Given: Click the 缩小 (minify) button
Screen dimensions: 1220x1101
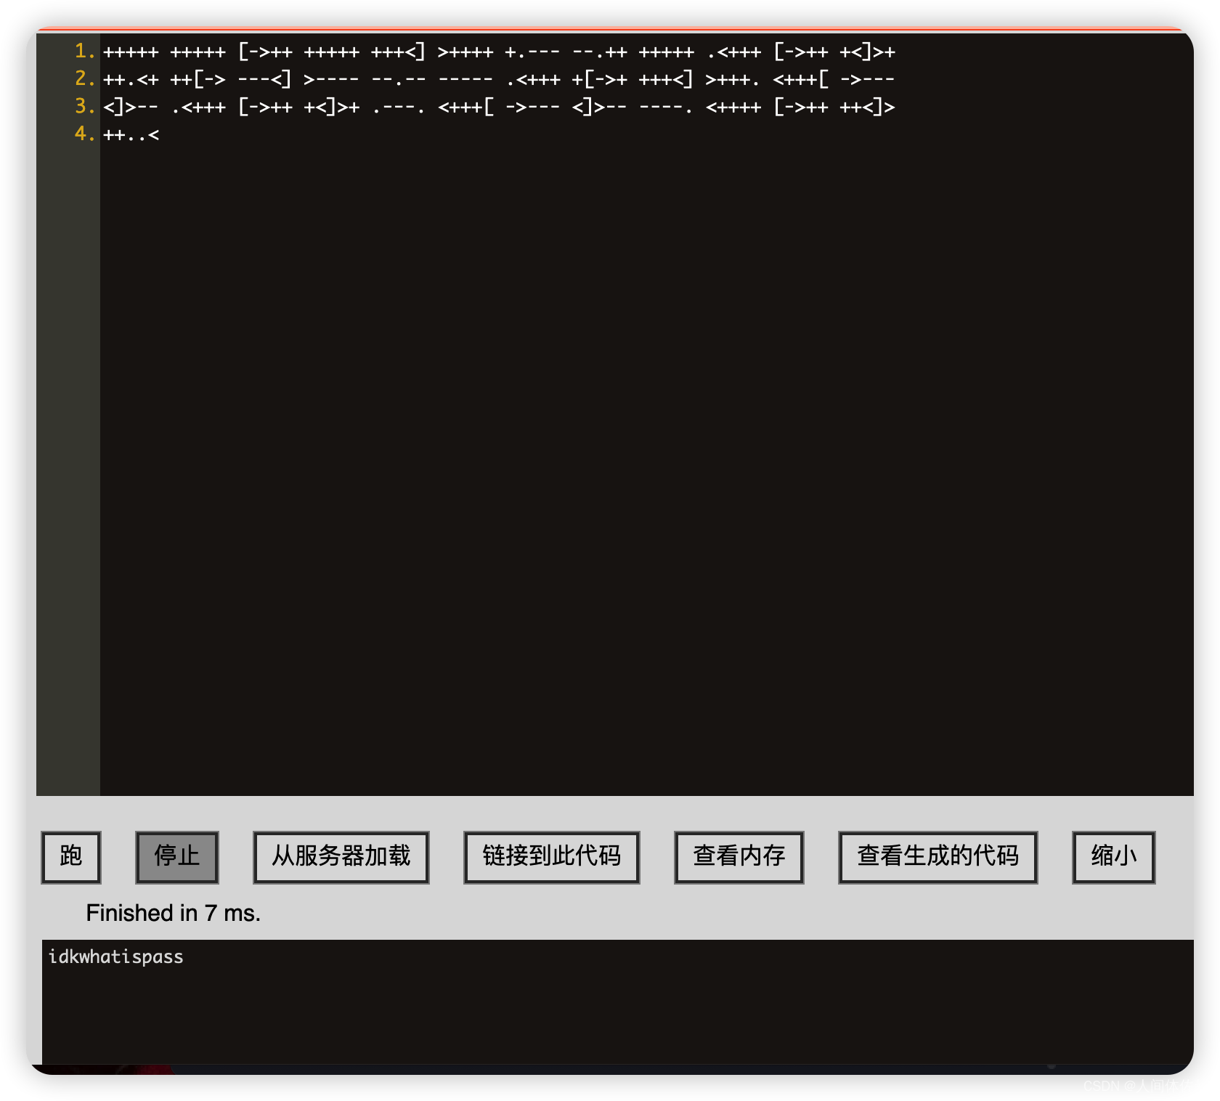Looking at the screenshot, I should tap(1114, 857).
